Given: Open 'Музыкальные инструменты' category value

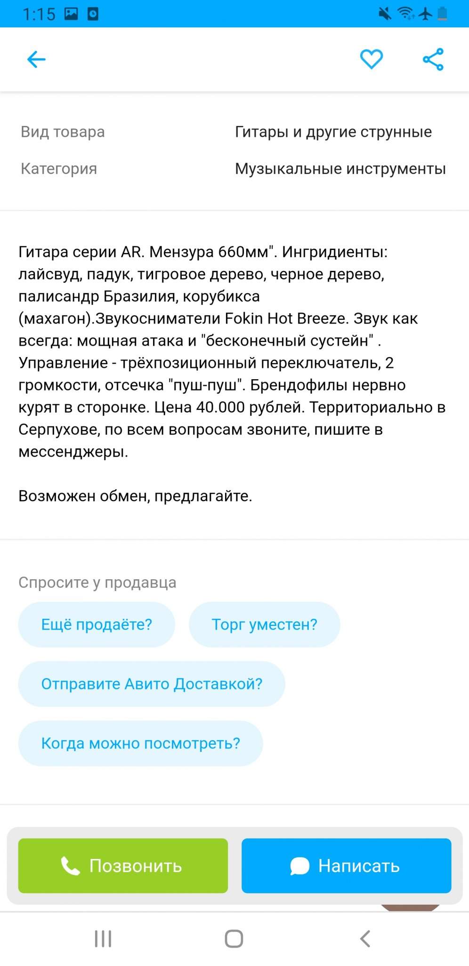Looking at the screenshot, I should [x=340, y=169].
